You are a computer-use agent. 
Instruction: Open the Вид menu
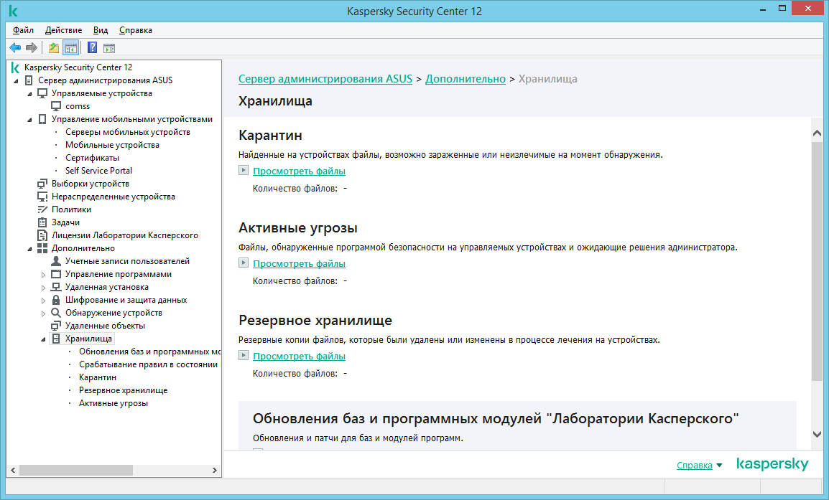(101, 30)
